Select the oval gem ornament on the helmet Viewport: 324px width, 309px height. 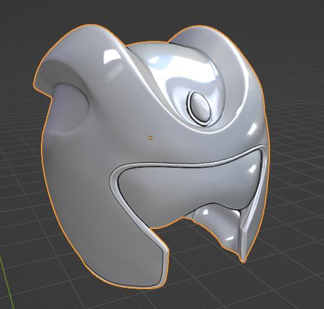199,107
